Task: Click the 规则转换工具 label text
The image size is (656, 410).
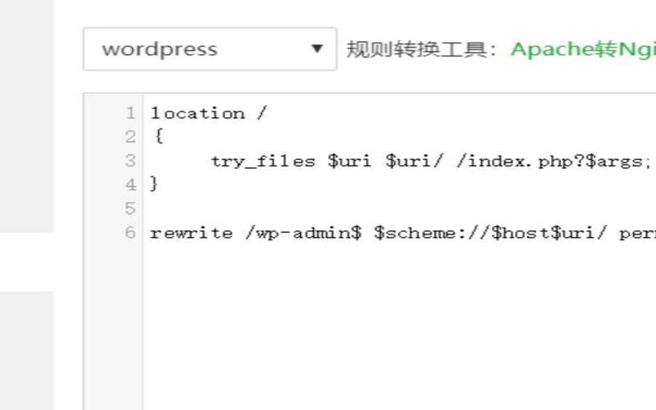Action: point(422,49)
